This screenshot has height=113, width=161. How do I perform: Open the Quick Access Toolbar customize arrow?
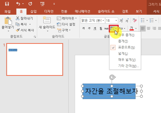54,4
